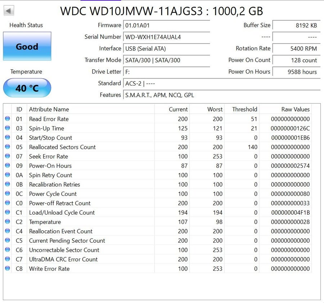Select the Read Error Rate attribute name
324x303 pixels.
[49, 119]
